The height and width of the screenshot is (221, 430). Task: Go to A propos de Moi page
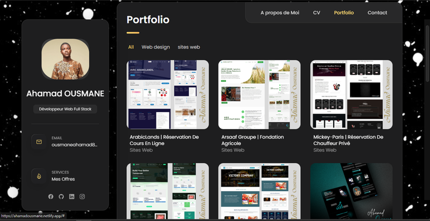280,13
